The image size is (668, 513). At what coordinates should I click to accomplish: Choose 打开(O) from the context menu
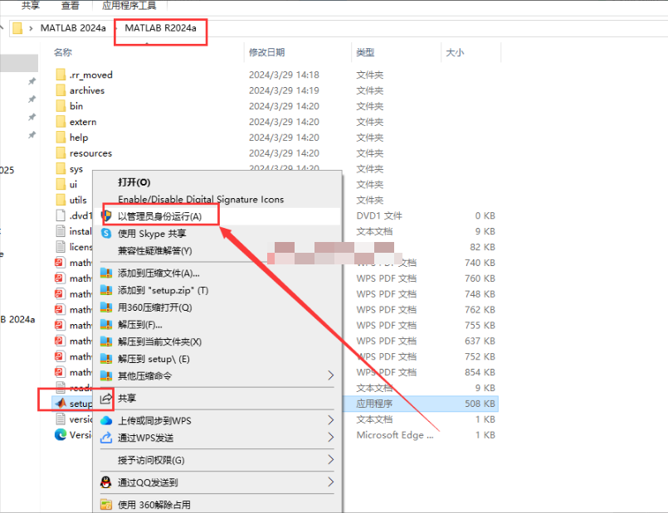[x=134, y=182]
